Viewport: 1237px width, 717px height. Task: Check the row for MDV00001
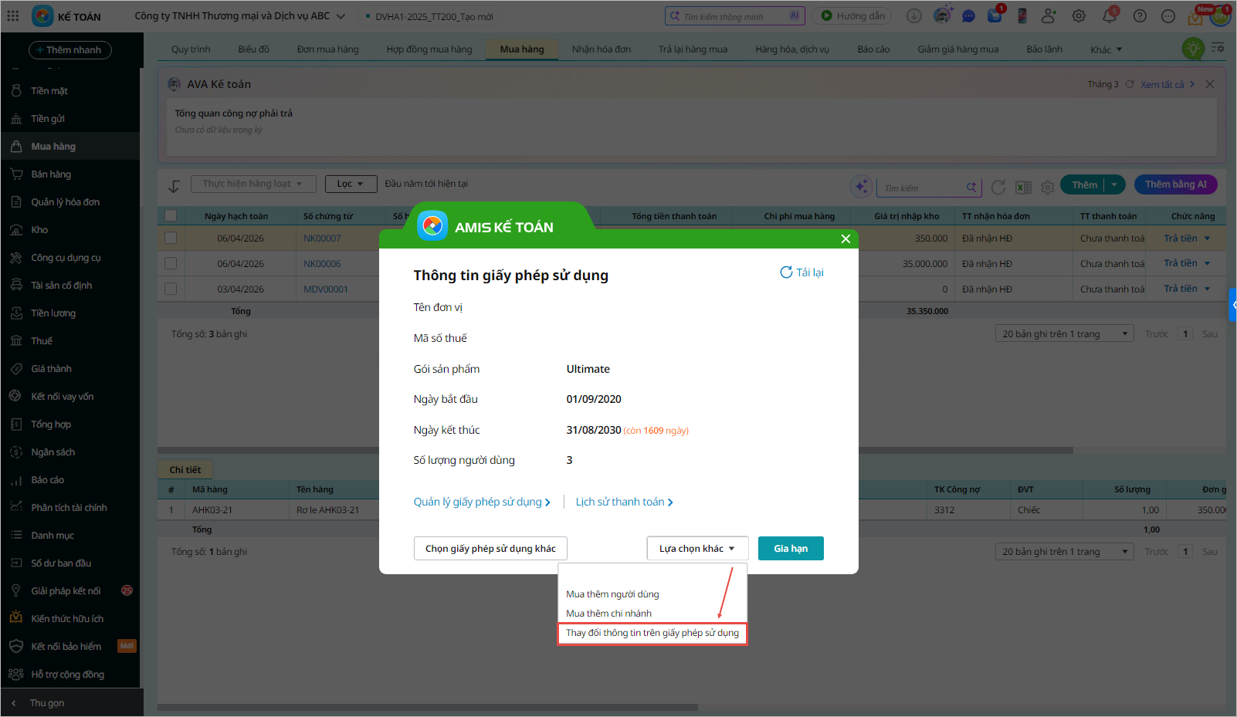click(171, 289)
